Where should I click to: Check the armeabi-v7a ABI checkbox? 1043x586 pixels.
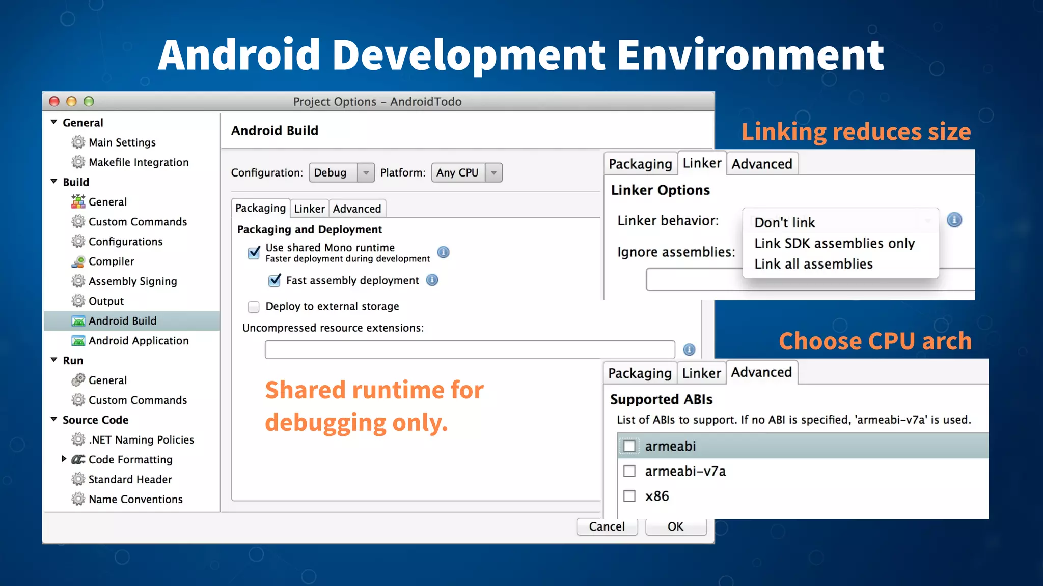pyautogui.click(x=629, y=471)
